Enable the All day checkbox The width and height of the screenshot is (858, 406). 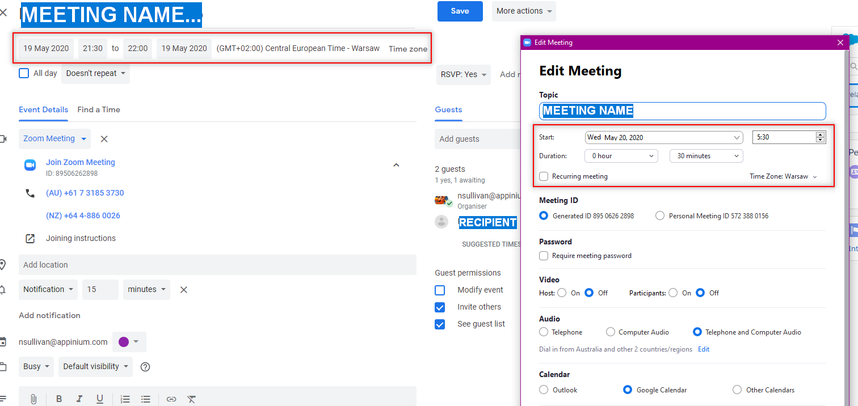tap(24, 73)
